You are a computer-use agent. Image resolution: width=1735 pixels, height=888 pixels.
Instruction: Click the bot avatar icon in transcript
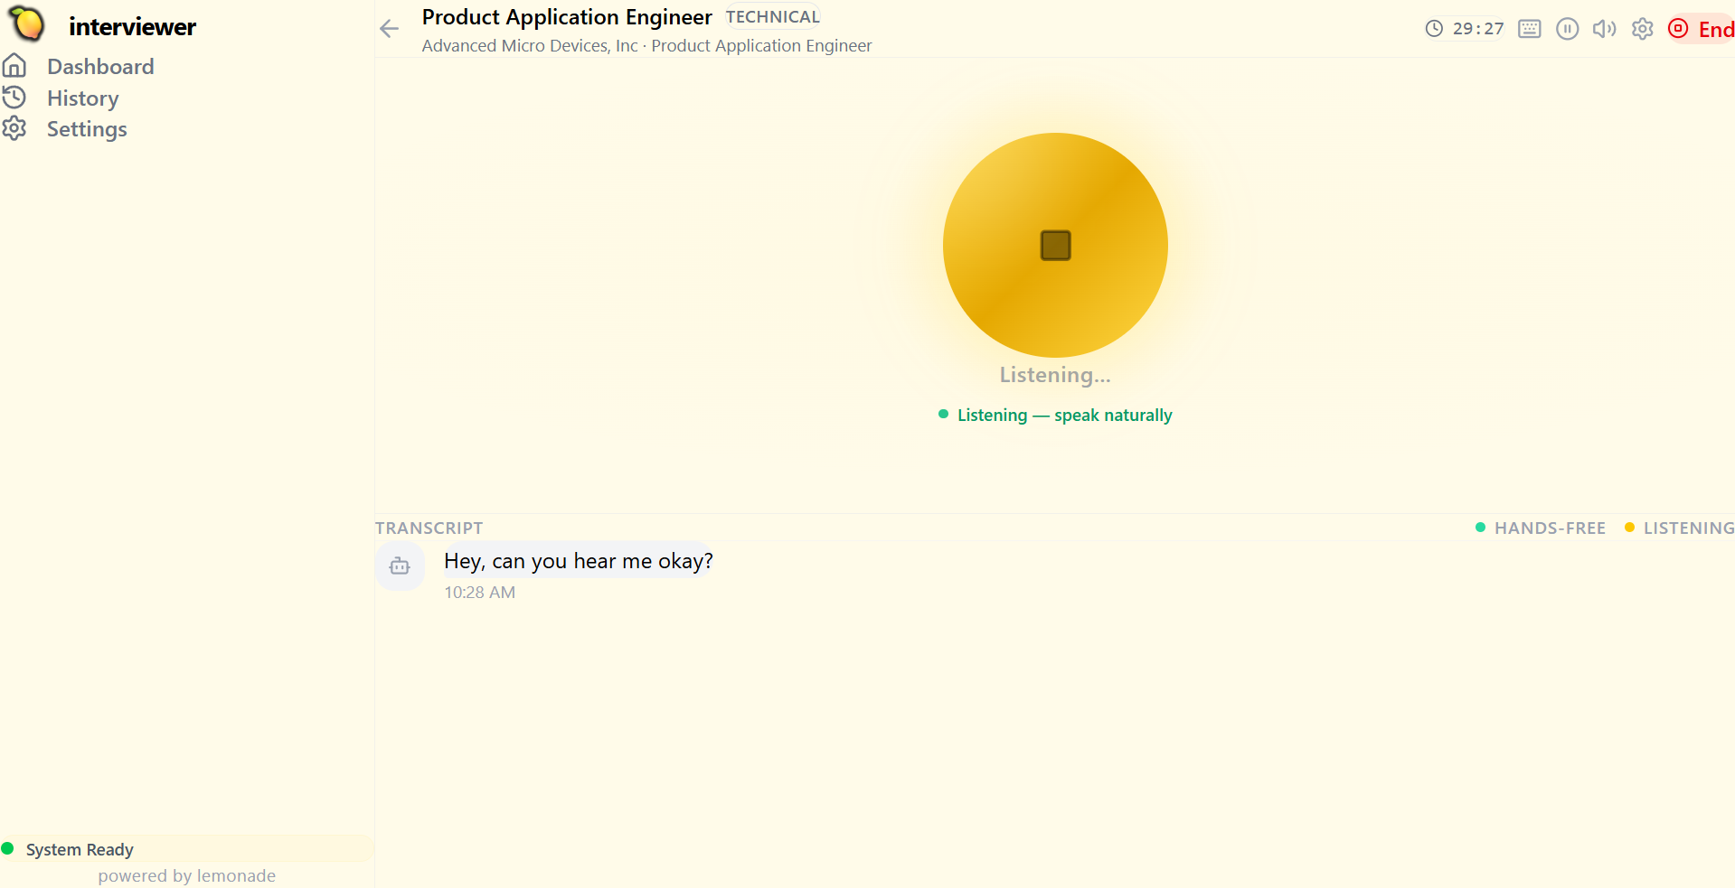point(400,566)
